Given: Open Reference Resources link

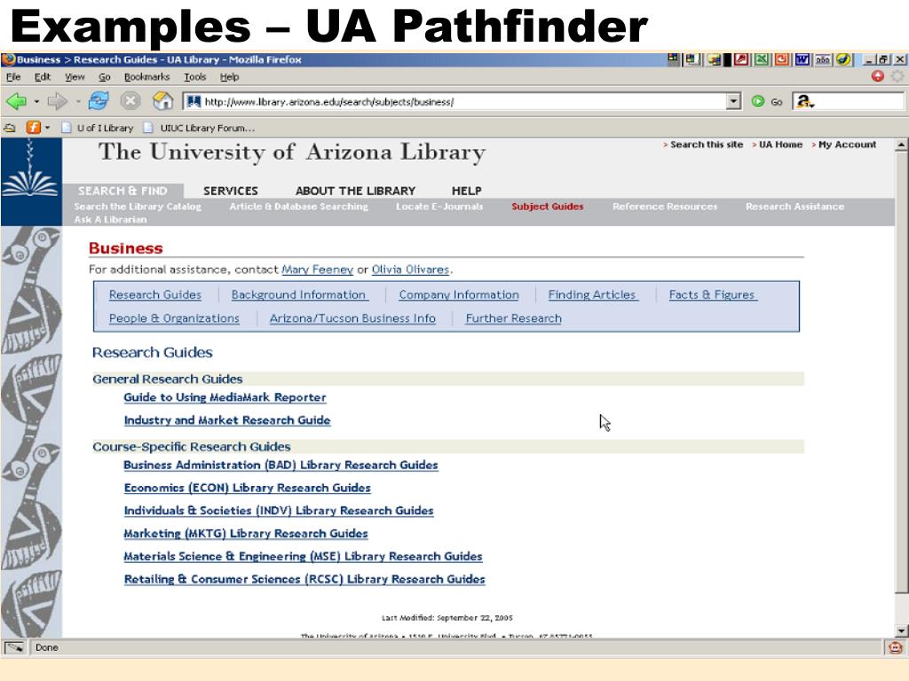Looking at the screenshot, I should (x=665, y=206).
